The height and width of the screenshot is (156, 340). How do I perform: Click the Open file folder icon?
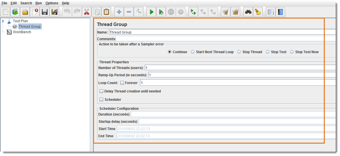(x=25, y=12)
